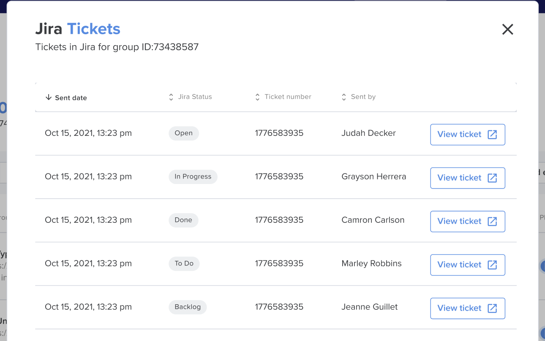Viewport: 545px width, 341px height.
Task: Sort by Sent date column
Action: tap(66, 97)
